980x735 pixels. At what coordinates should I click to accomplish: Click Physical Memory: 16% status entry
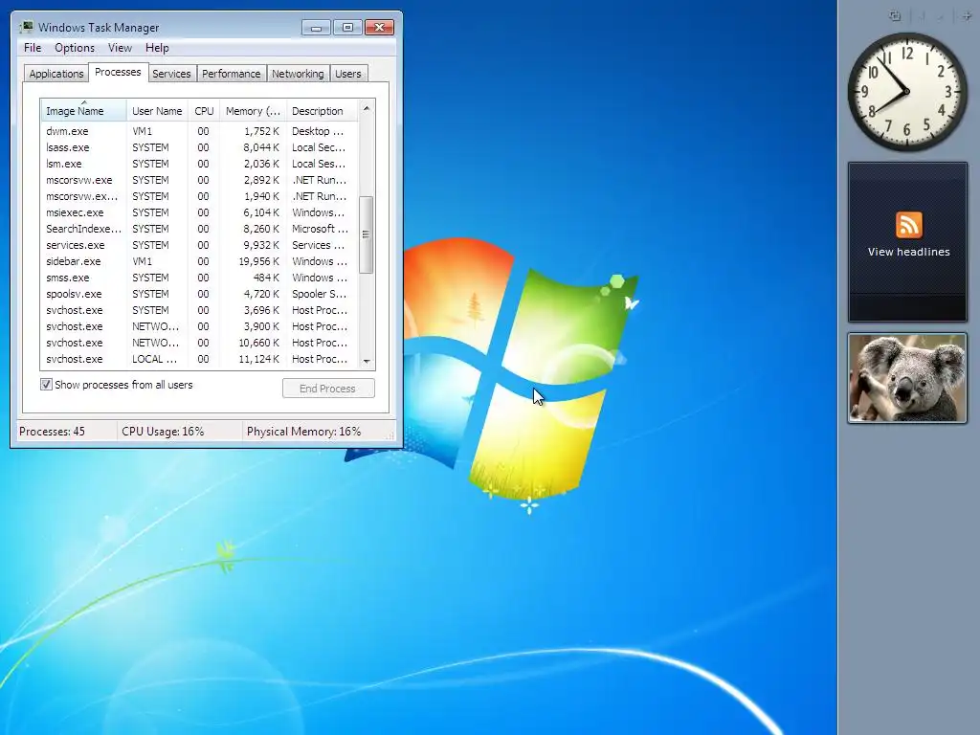[x=303, y=432]
